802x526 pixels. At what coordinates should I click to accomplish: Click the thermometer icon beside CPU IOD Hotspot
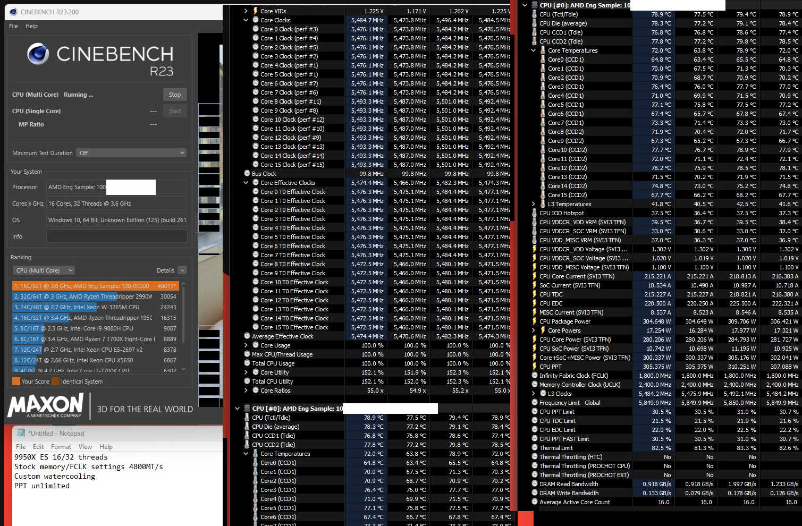click(x=534, y=213)
